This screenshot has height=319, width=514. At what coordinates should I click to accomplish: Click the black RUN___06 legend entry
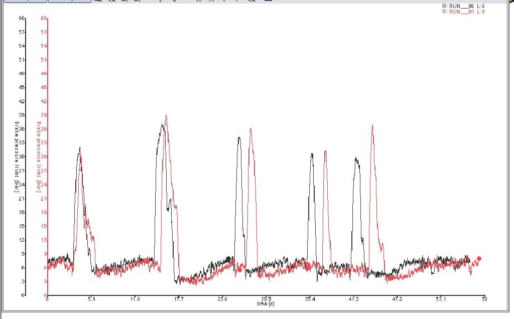pos(463,6)
